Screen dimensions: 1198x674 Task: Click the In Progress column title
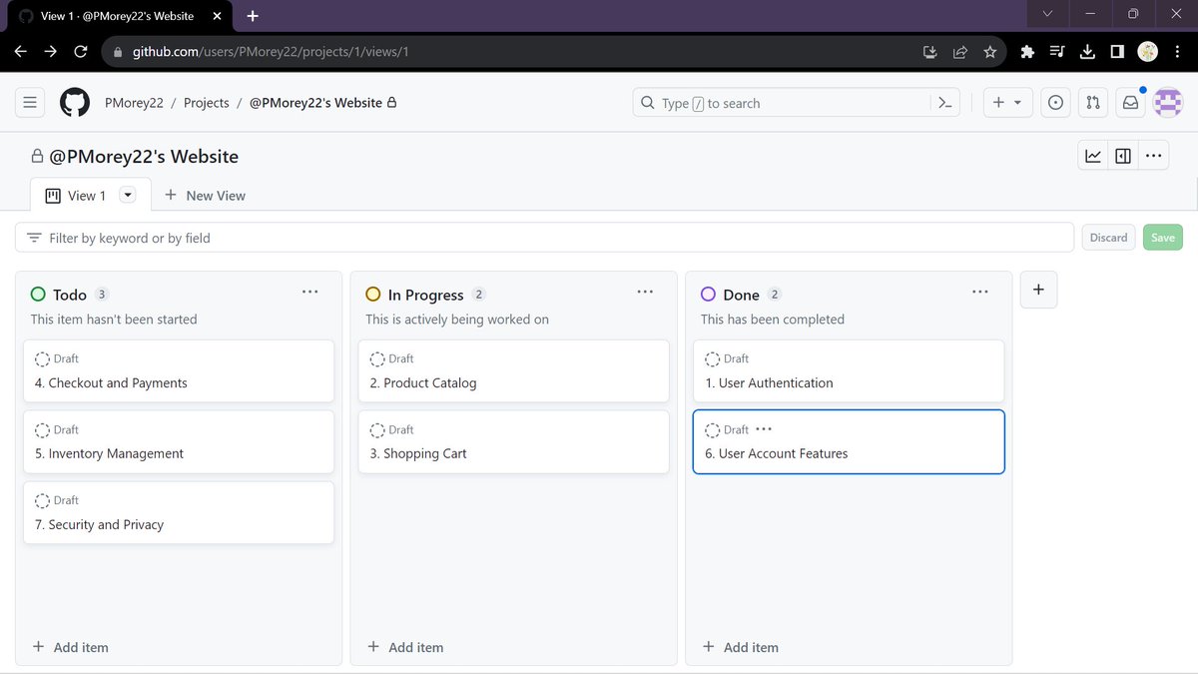click(425, 295)
